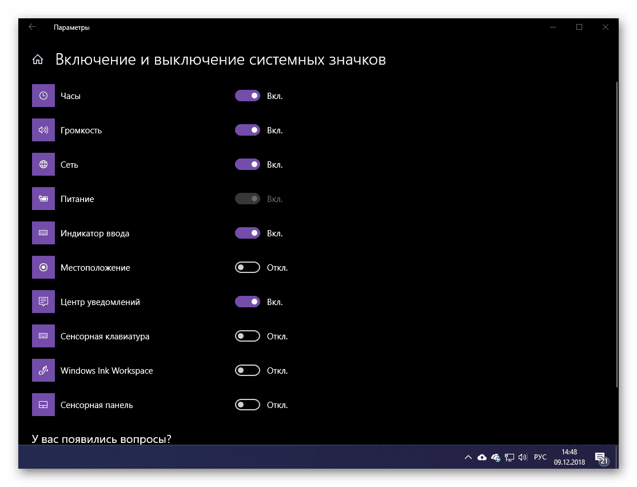637x487 pixels.
Task: Turn off the Громкость toggle
Action: pyautogui.click(x=248, y=130)
